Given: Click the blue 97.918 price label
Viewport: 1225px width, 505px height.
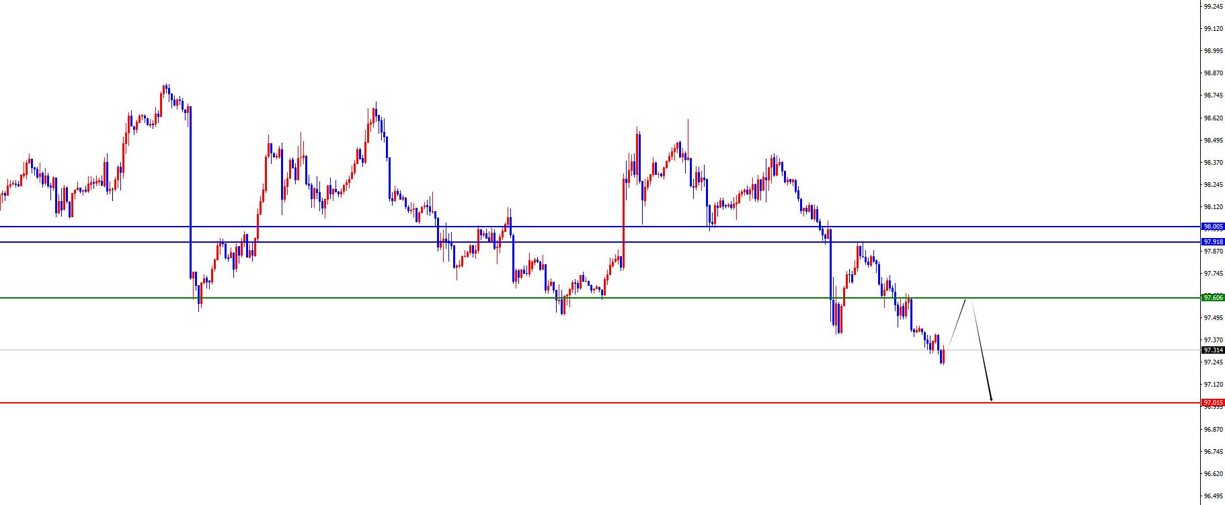Looking at the screenshot, I should tap(1213, 241).
